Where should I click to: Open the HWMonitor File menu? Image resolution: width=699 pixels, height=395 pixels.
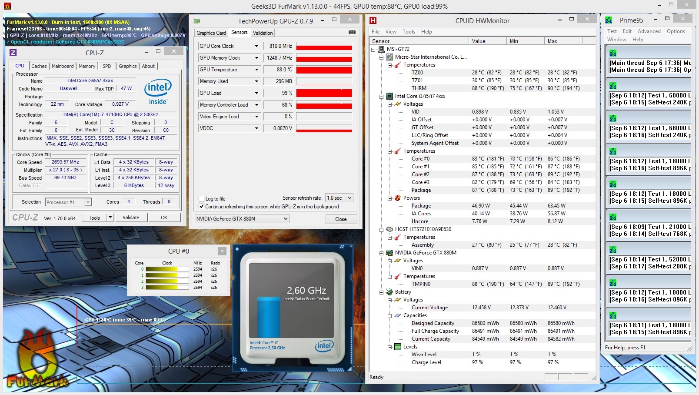tap(376, 32)
